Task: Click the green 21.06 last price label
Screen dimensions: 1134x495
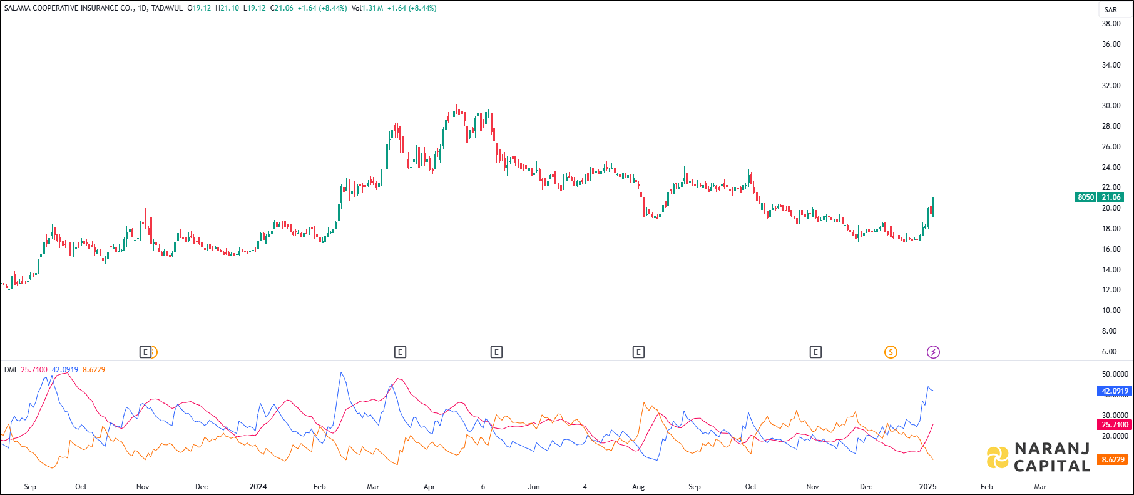Action: pyautogui.click(x=1111, y=197)
